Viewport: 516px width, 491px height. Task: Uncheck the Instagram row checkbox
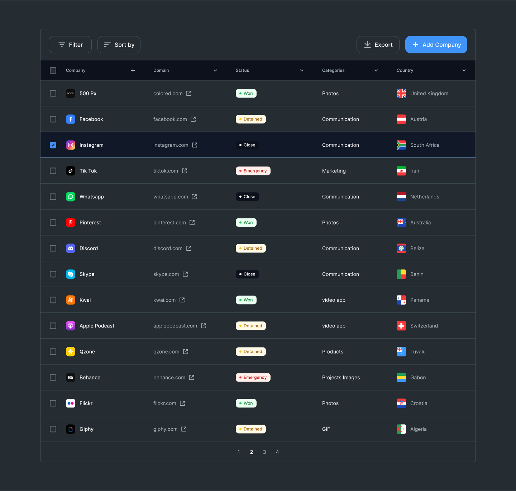tap(53, 145)
